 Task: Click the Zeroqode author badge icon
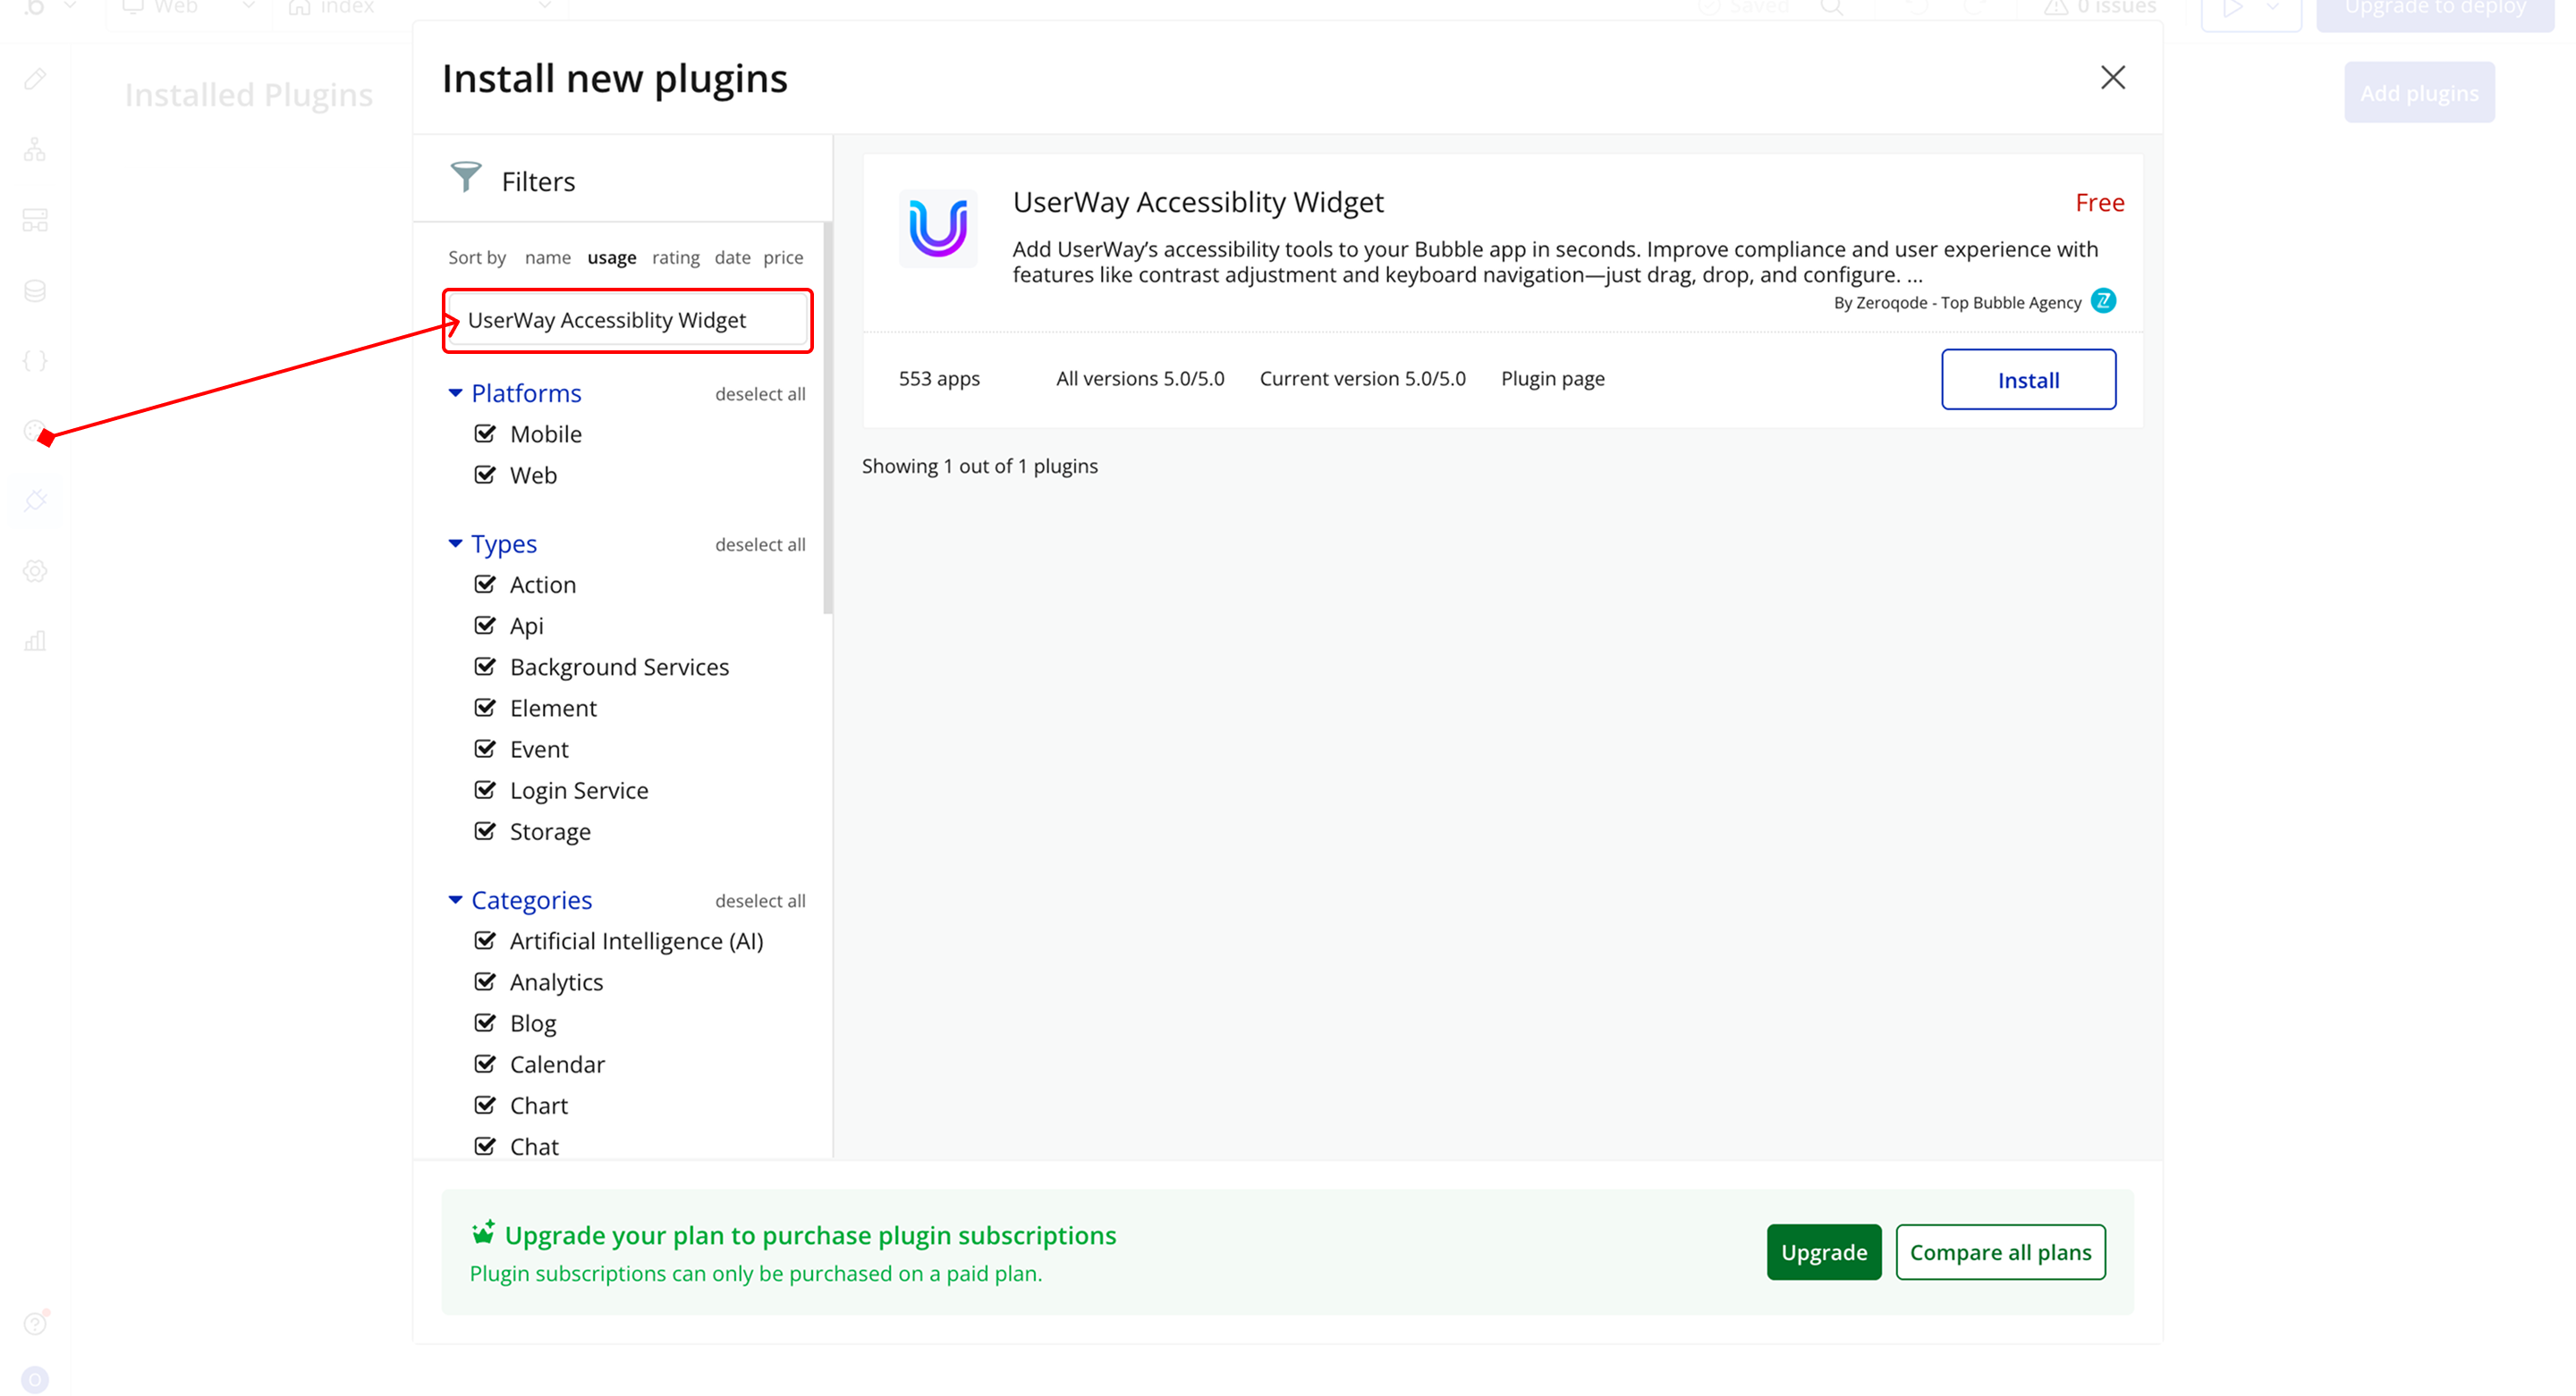[x=2103, y=301]
